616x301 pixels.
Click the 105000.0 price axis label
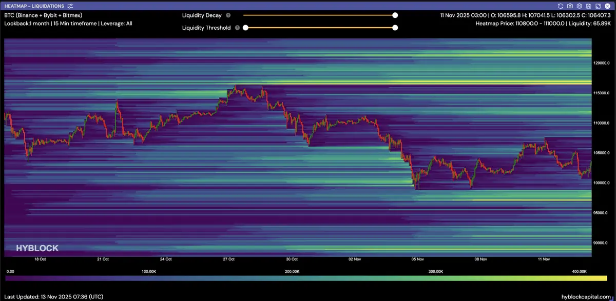602,153
